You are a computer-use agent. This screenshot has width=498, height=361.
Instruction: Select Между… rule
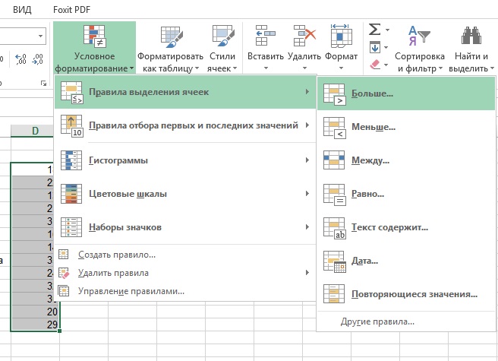click(x=406, y=160)
